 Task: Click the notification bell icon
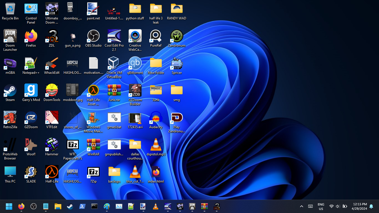(371, 206)
